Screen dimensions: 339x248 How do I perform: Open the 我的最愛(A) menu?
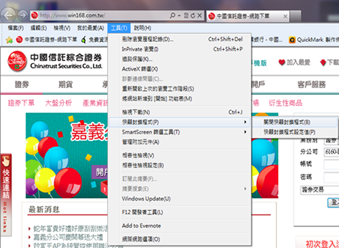[x=91, y=28]
